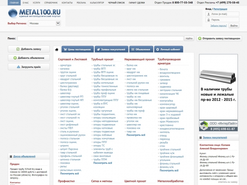Viewport: 247px width, 185px height.
Task: Open the балка нж link
Action: click(132, 65)
